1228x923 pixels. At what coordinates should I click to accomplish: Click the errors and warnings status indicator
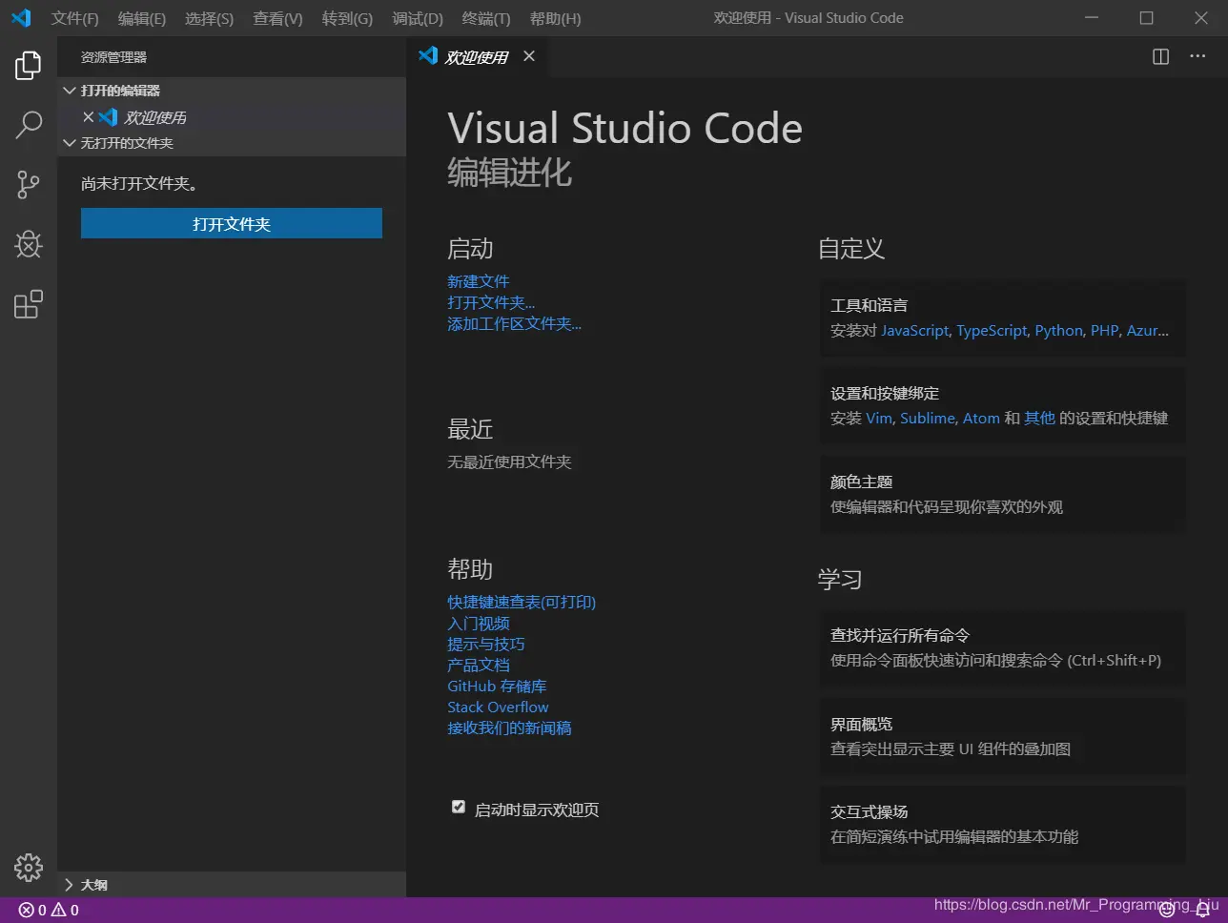(x=49, y=910)
